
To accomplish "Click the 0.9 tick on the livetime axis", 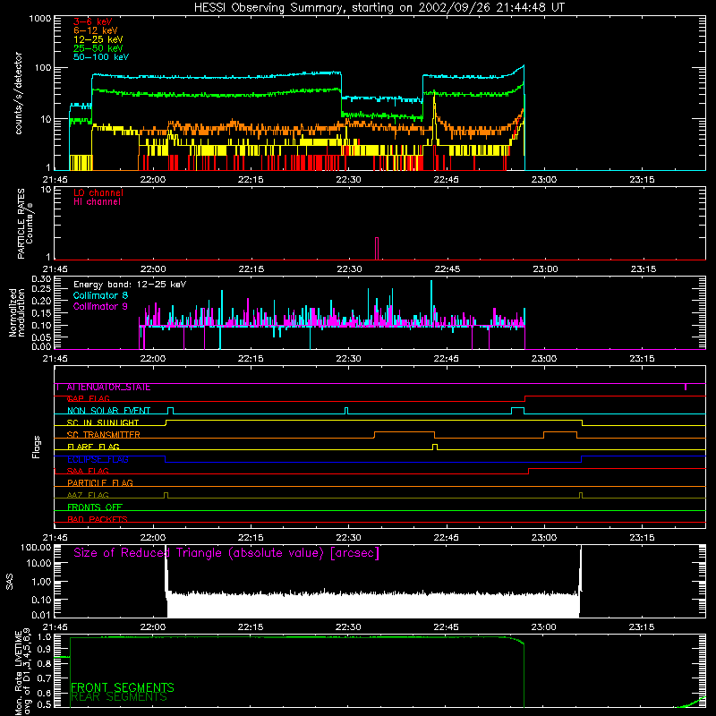I will click(x=45, y=650).
